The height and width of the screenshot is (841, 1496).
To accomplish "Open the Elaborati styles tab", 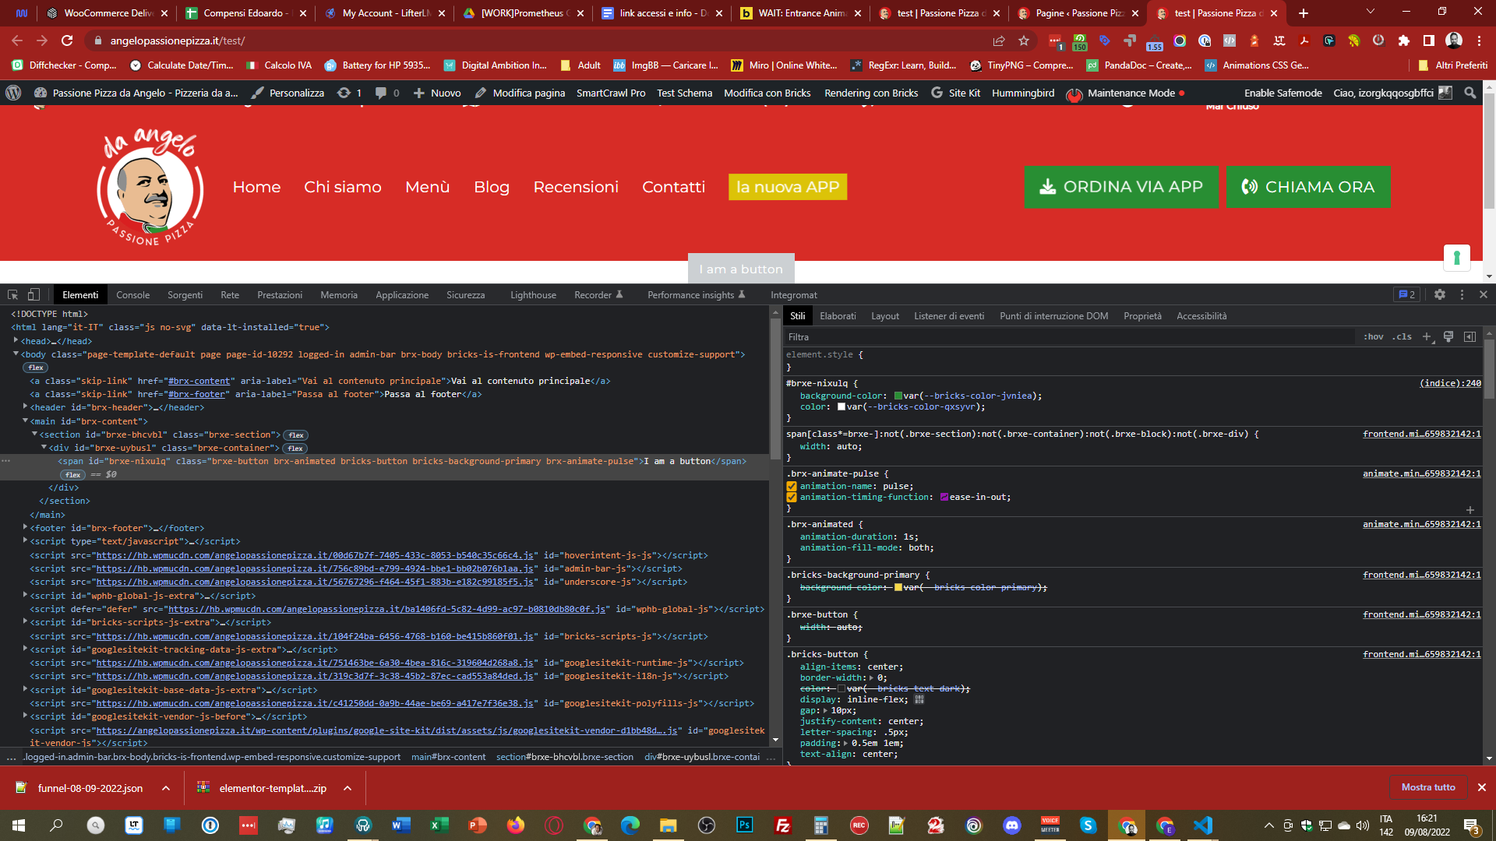I will coord(838,316).
